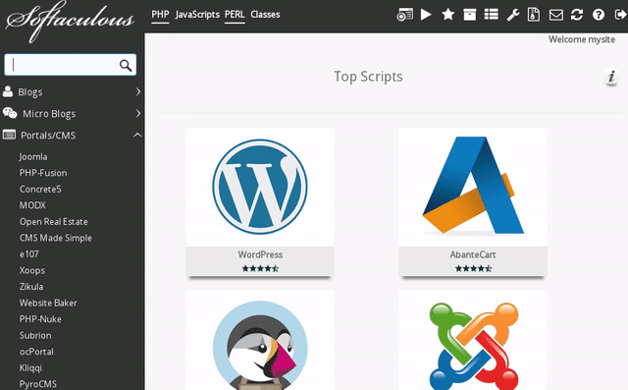The height and width of the screenshot is (390, 628).
Task: Click the sync refresh icon
Action: click(577, 15)
